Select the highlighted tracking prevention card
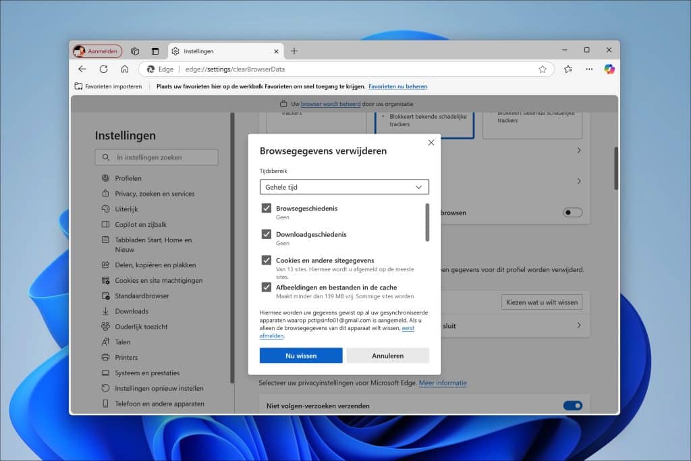The height and width of the screenshot is (461, 691). 424,125
